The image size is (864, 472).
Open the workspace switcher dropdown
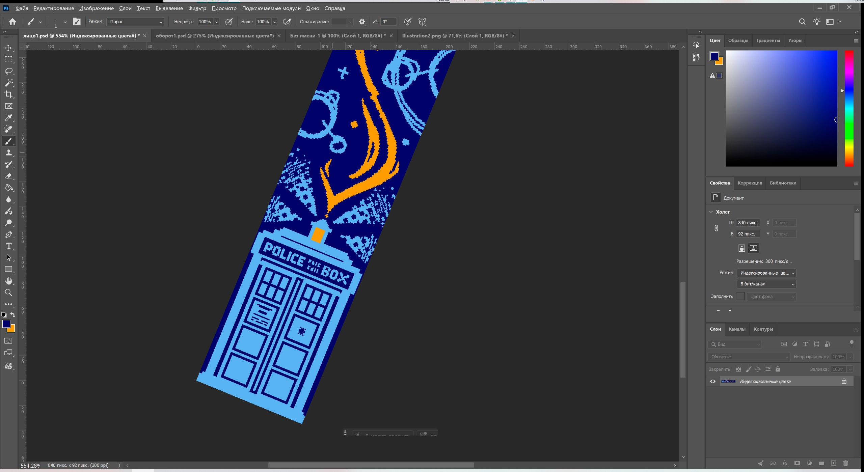pos(834,22)
